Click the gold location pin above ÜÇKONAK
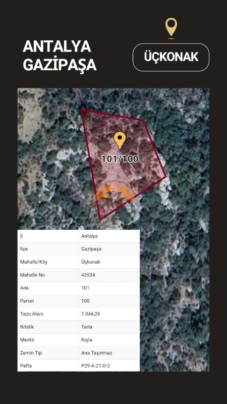Image resolution: width=227 pixels, height=404 pixels. [x=171, y=28]
